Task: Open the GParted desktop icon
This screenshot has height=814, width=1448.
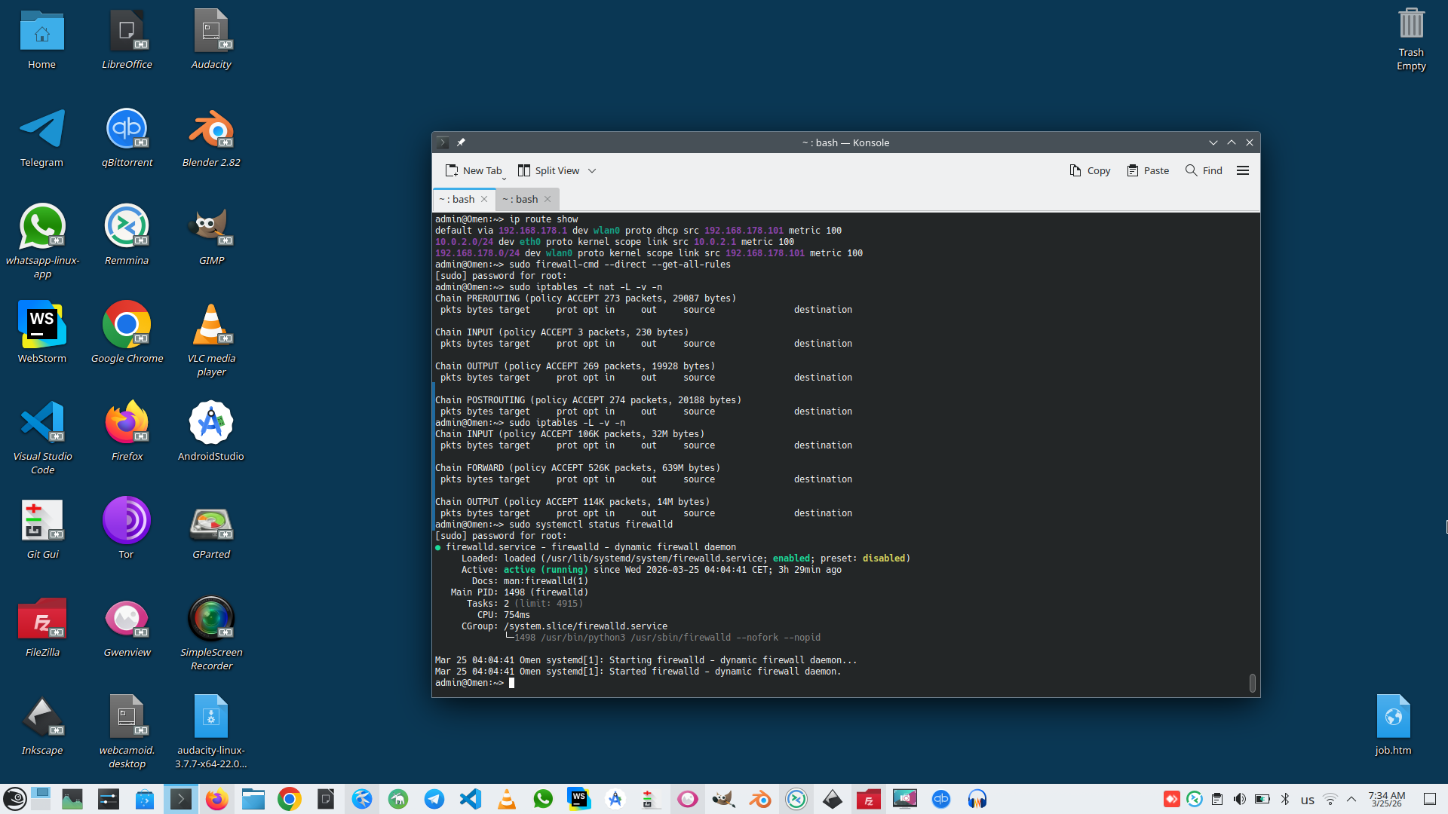Action: point(211,522)
